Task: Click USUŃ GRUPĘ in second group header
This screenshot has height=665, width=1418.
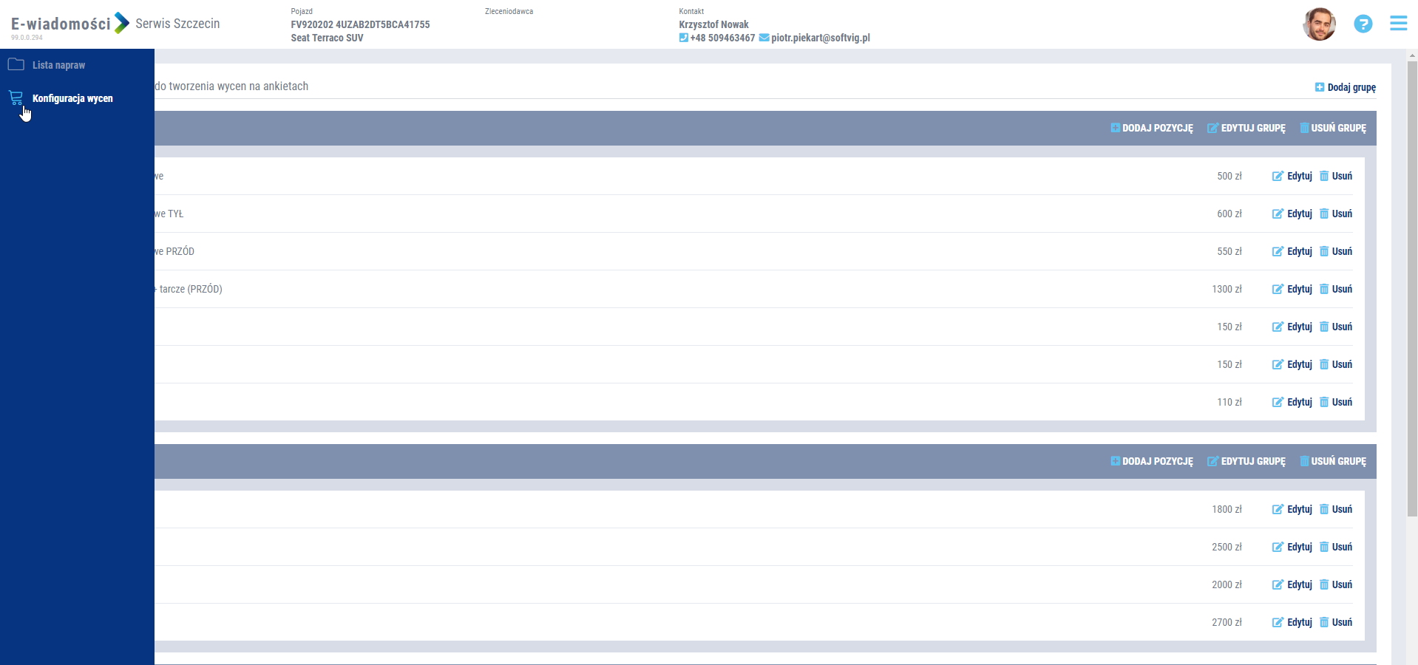Action: tap(1333, 461)
